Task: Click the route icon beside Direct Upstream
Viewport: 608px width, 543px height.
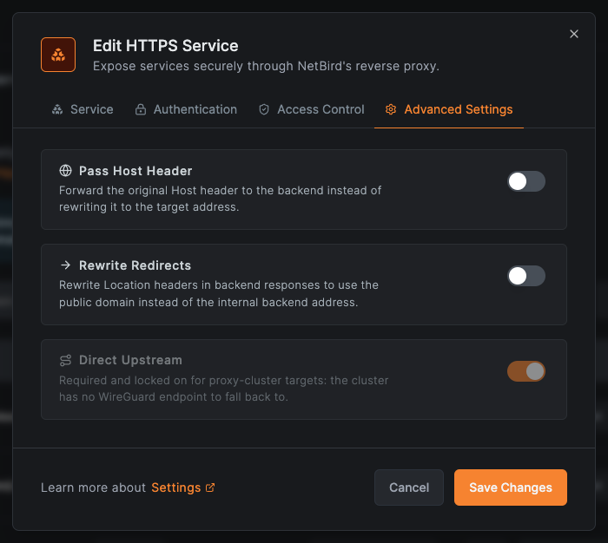Action: tap(65, 360)
